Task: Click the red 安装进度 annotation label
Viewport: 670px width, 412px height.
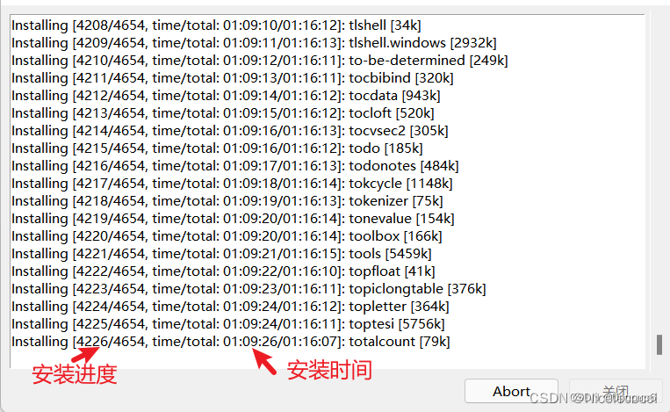Action: (75, 374)
